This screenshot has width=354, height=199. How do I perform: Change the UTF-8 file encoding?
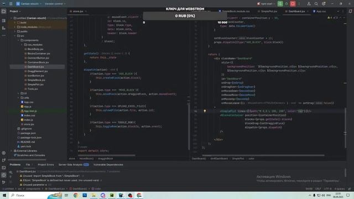pyautogui.click(x=327, y=189)
